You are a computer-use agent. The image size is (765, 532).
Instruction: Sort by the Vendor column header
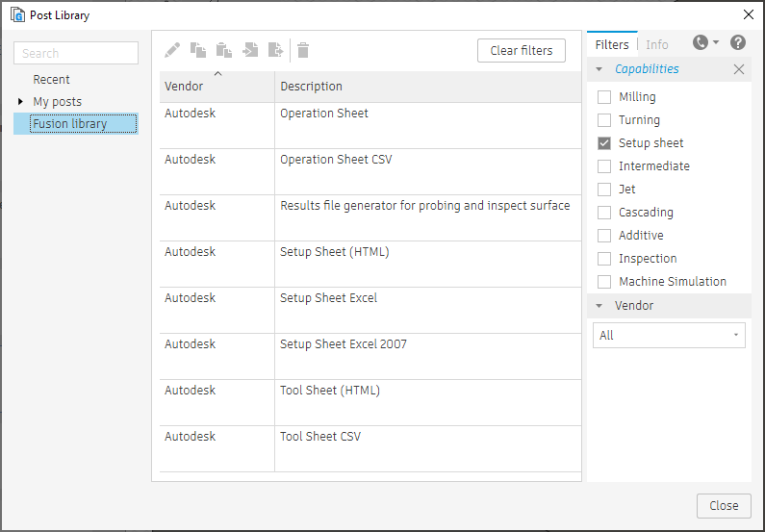[x=217, y=87]
